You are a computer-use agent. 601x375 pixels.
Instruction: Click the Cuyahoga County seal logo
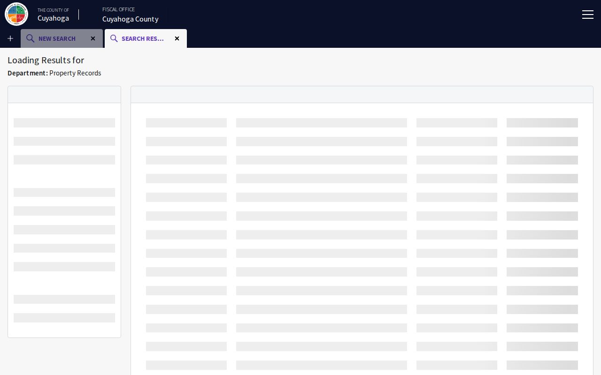pos(16,14)
